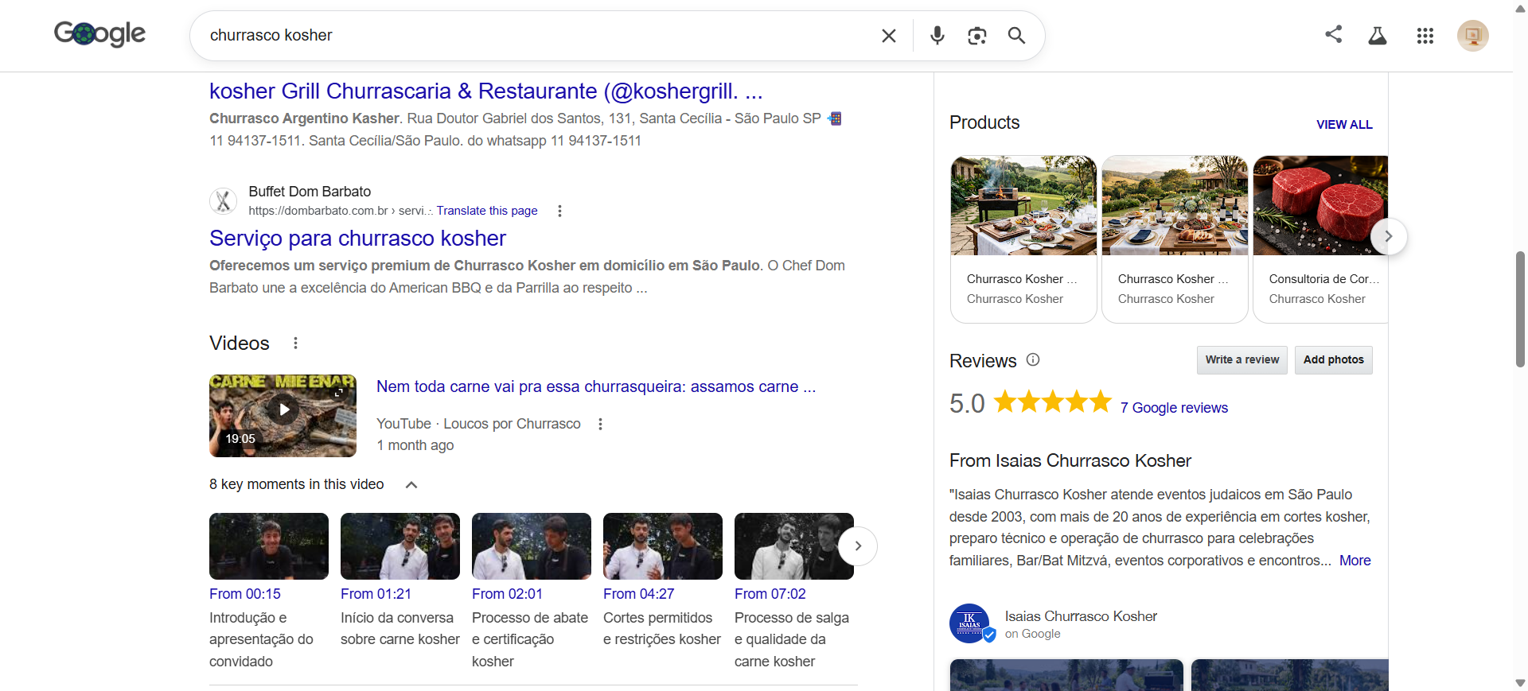Collapse the 8 key moments section
The width and height of the screenshot is (1528, 691).
tap(411, 485)
